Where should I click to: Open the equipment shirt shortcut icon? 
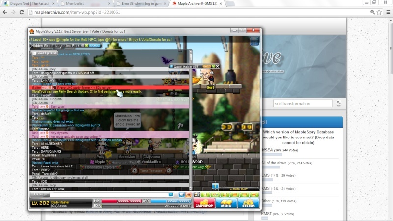point(244,194)
